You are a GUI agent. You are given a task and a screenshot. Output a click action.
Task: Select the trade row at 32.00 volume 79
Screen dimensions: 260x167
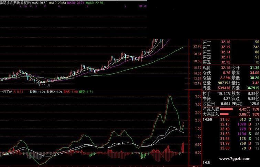pyautogui.click(x=231, y=148)
